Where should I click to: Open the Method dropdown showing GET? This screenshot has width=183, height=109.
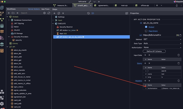162,39
